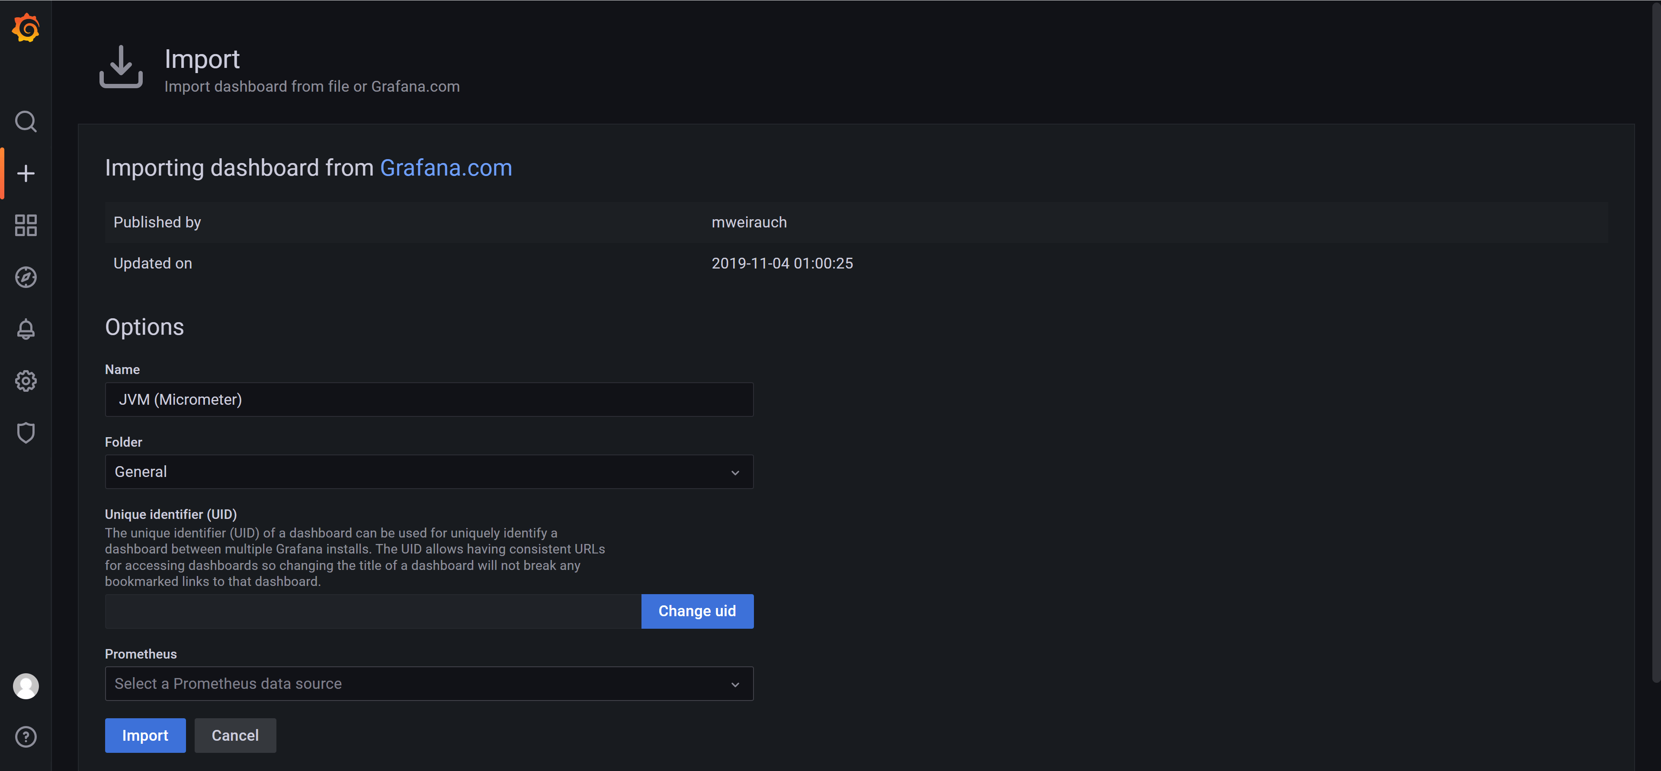
Task: Click the Grafana logo home icon
Action: click(26, 28)
